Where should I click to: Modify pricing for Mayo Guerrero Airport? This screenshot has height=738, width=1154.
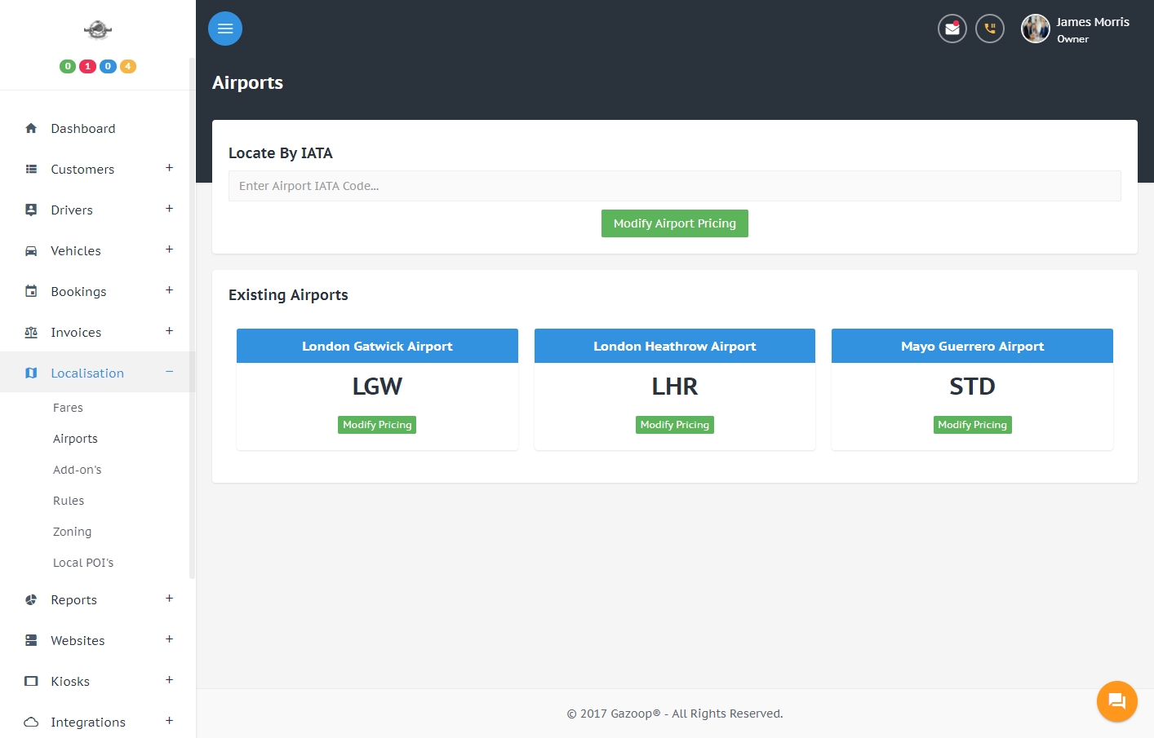(973, 425)
